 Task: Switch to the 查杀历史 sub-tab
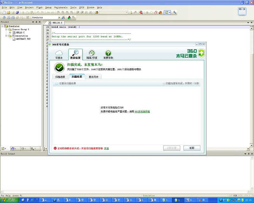(x=93, y=77)
